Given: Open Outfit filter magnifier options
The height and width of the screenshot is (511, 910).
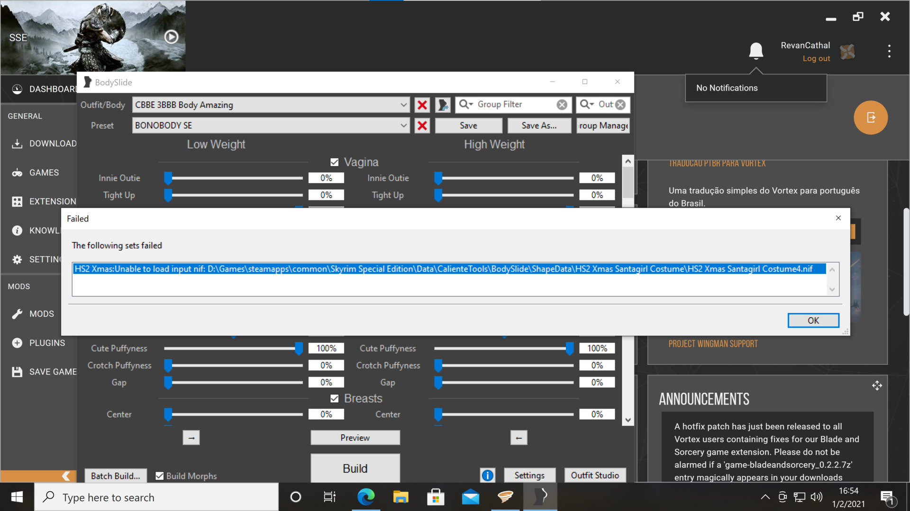Looking at the screenshot, I should [x=587, y=104].
